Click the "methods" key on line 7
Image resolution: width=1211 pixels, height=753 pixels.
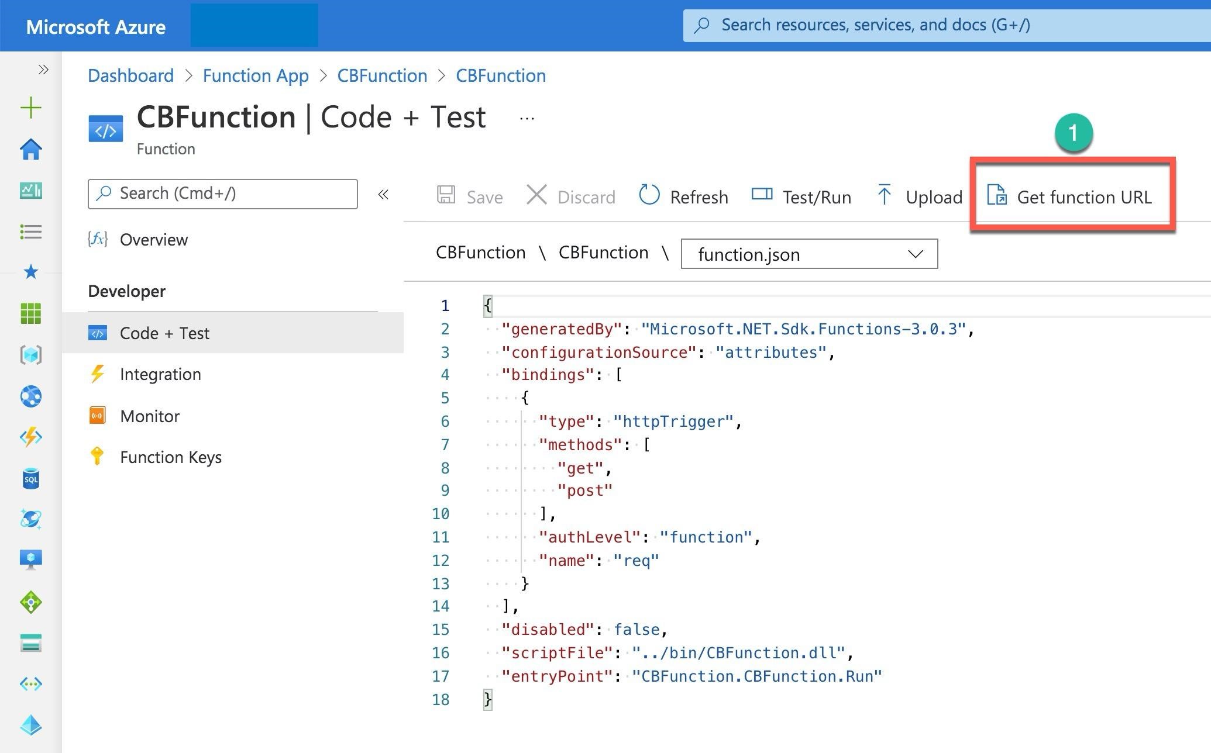coord(580,445)
